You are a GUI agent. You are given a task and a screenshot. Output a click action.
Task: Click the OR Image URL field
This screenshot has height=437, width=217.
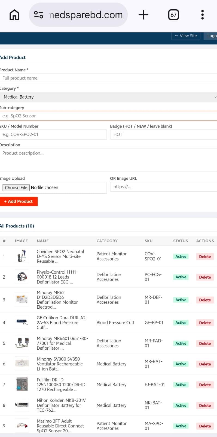click(x=163, y=187)
